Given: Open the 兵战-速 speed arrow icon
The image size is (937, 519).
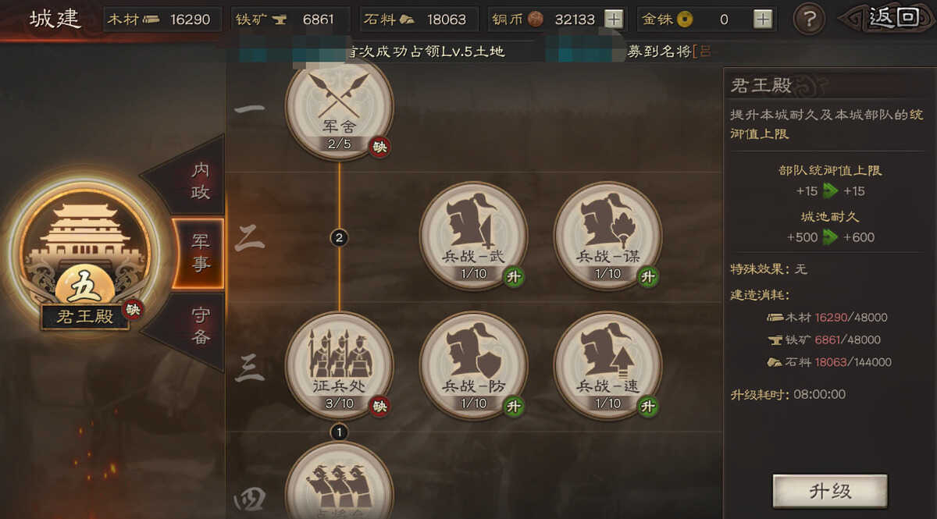Looking at the screenshot, I should [x=607, y=365].
